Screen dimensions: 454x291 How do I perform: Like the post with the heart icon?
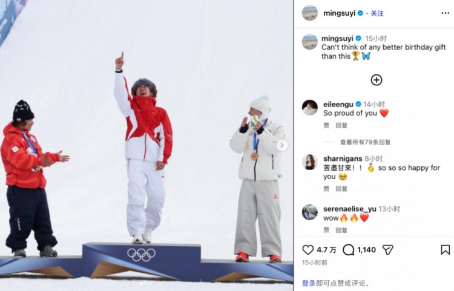point(308,250)
